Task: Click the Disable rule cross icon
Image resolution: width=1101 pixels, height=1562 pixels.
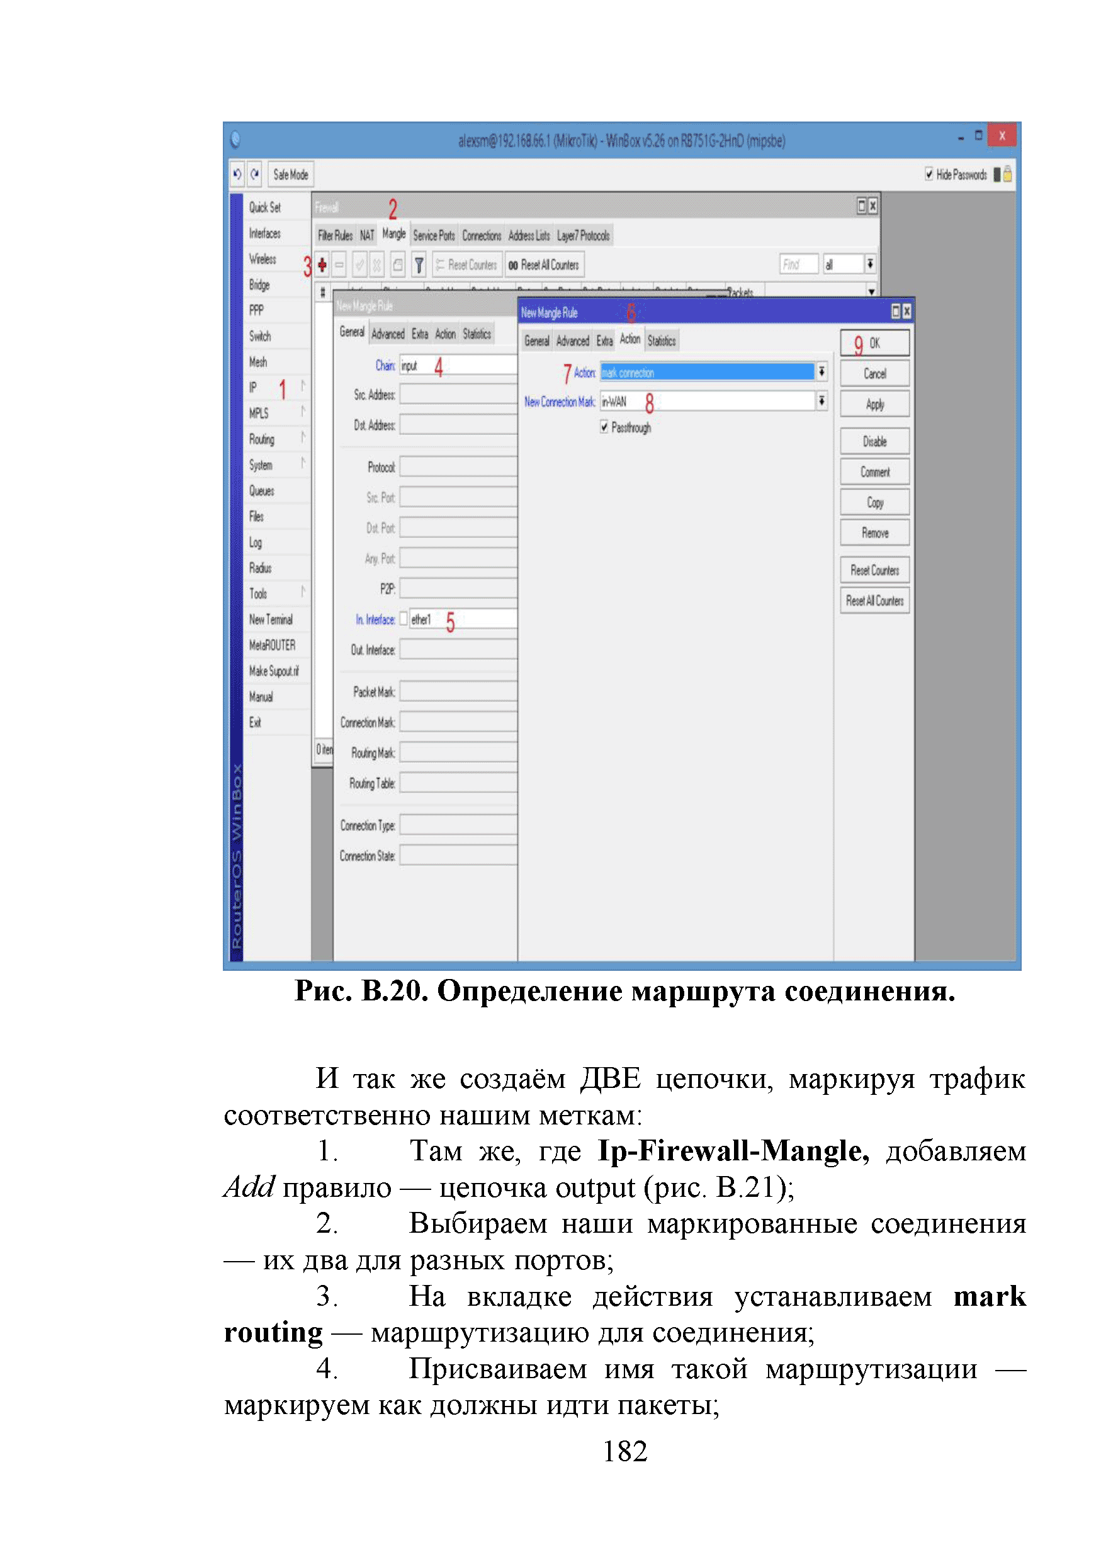Action: pyautogui.click(x=376, y=264)
